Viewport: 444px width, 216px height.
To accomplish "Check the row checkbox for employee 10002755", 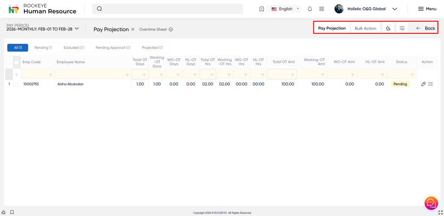I will click(x=16, y=84).
